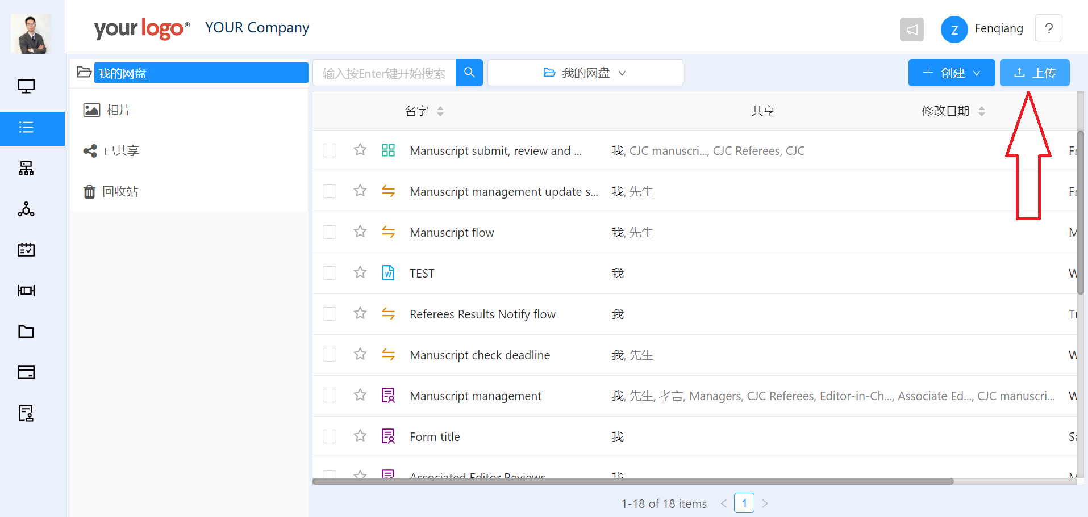Star the TEST document

pos(360,273)
